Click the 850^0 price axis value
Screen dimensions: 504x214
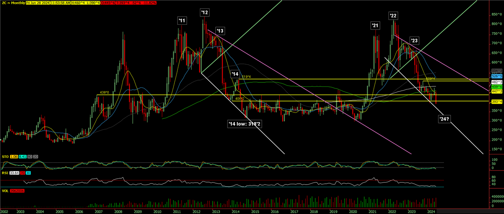[x=496, y=14]
